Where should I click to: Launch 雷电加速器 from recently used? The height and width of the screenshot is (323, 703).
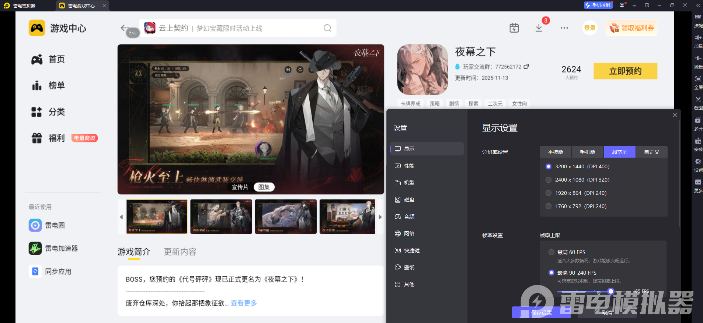click(53, 248)
